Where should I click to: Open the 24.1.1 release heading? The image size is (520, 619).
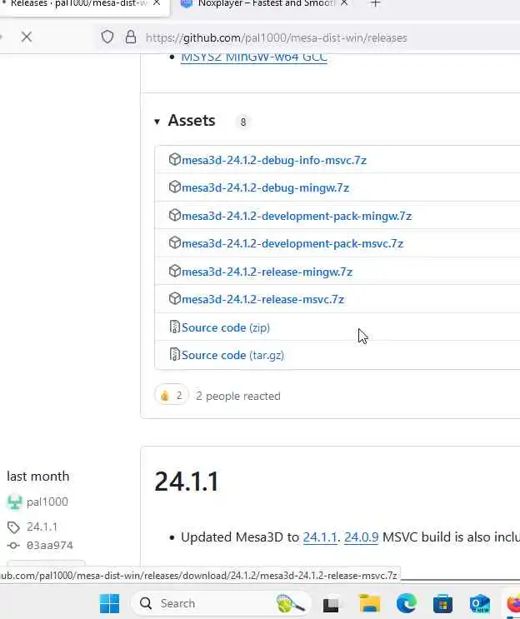point(187,482)
